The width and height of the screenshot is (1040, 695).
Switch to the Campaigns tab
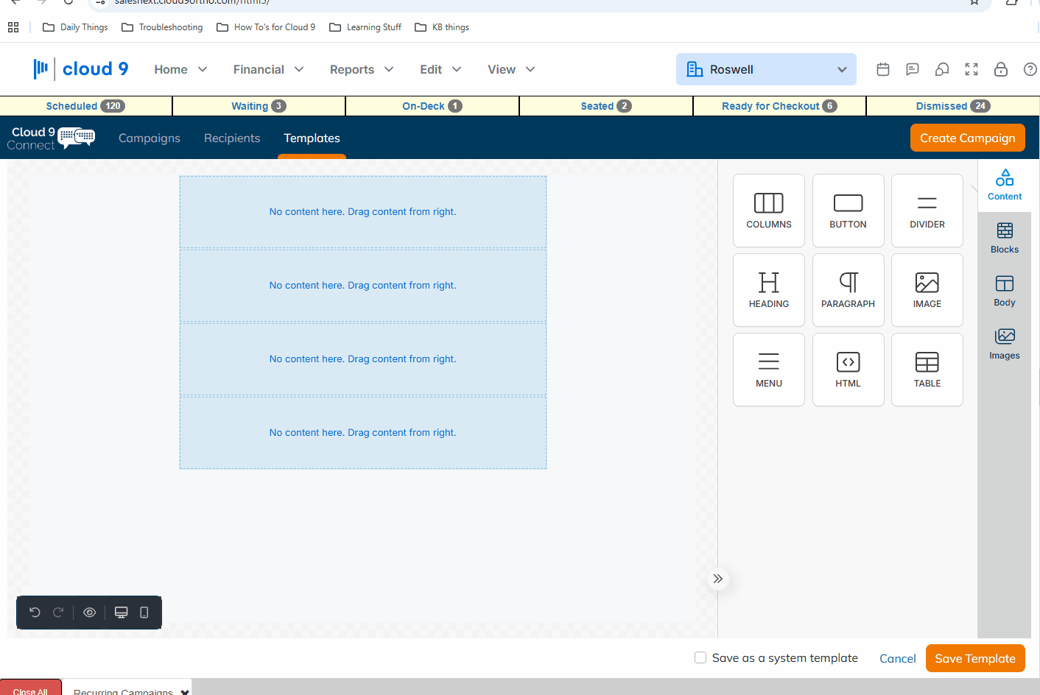coord(150,138)
